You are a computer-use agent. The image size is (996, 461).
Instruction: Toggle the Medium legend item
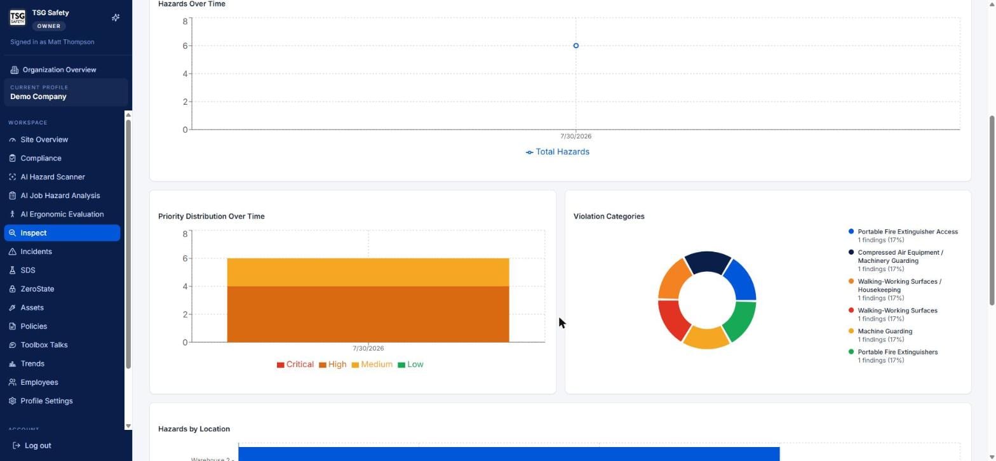372,364
